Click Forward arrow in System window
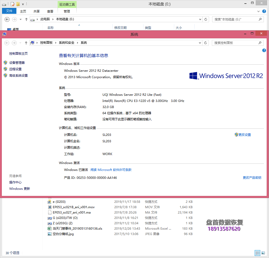Viewport: 269px width, 258px height. [x=14, y=43]
